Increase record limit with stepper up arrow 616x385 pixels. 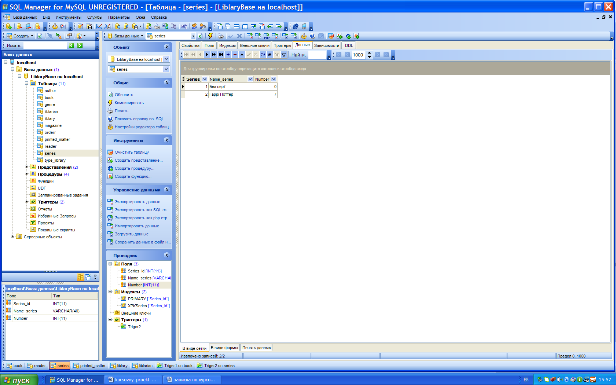tap(369, 53)
